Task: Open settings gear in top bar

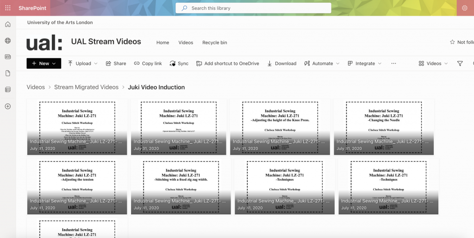Action: point(464,8)
